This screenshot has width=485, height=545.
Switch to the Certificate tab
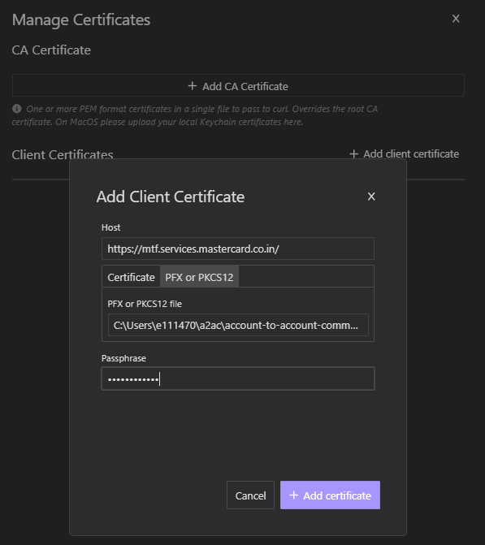point(131,277)
